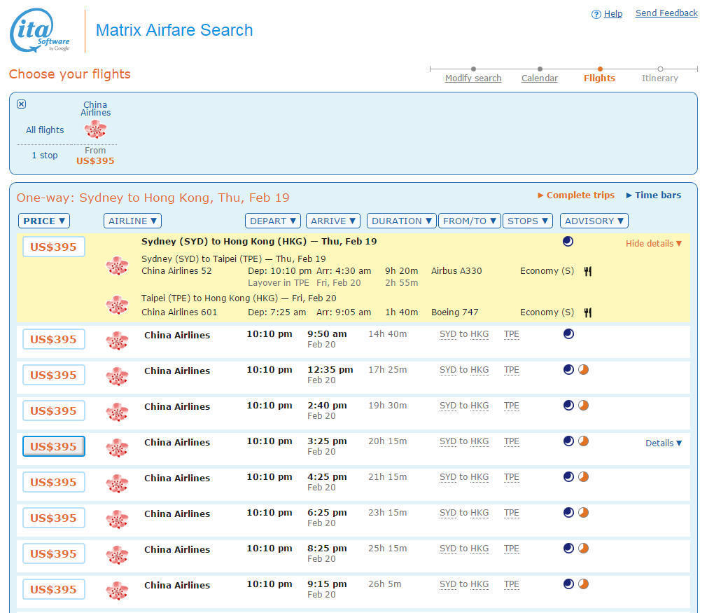This screenshot has width=707, height=613.
Task: Select All flights in the filter matrix
Action: coord(45,130)
